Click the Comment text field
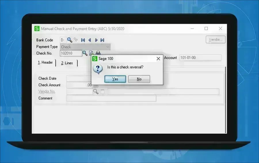The height and width of the screenshot is (163, 259). [x=111, y=98]
